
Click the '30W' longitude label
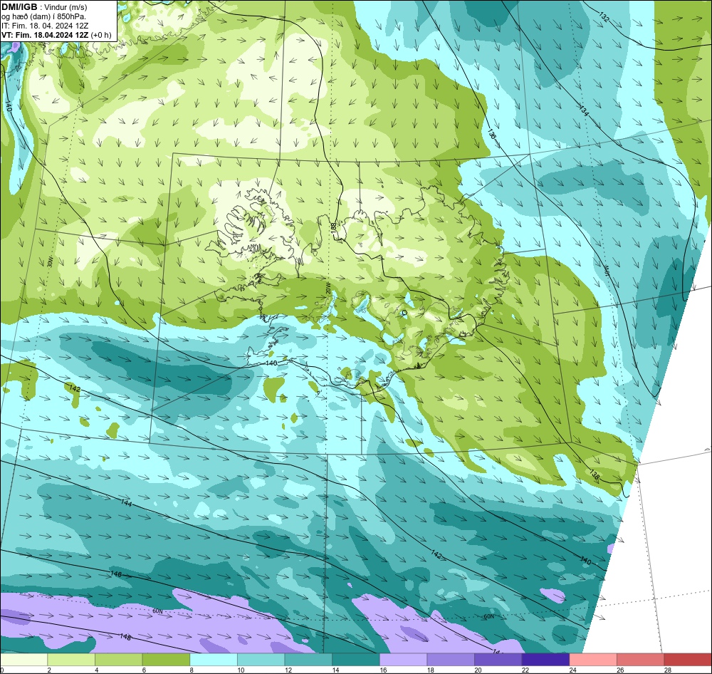(x=50, y=263)
